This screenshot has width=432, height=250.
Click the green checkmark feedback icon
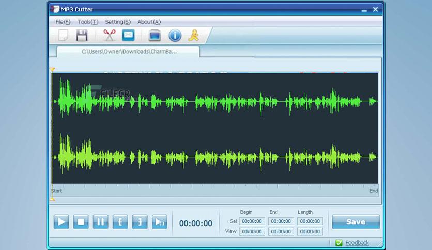click(x=338, y=243)
